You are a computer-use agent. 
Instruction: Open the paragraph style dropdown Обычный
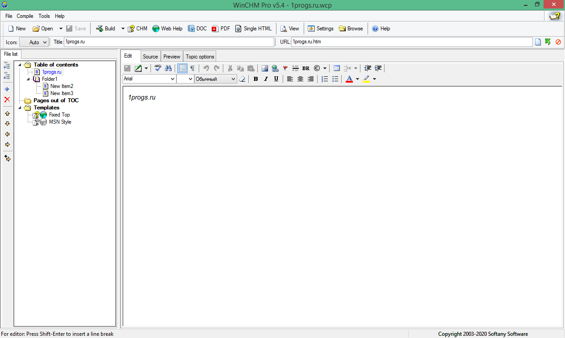(x=215, y=79)
